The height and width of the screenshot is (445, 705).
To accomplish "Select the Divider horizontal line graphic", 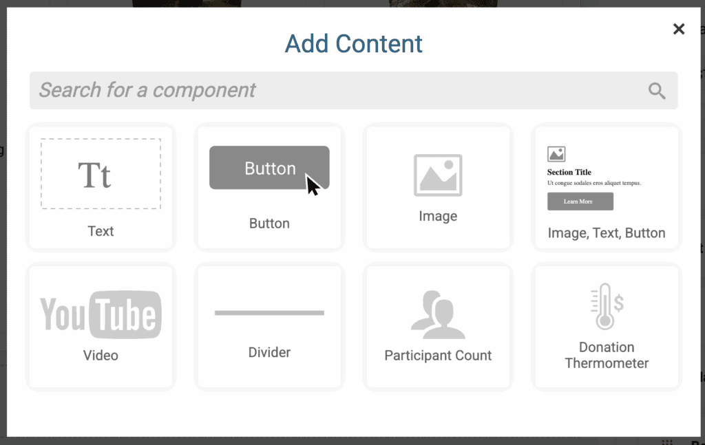I will 269,312.
